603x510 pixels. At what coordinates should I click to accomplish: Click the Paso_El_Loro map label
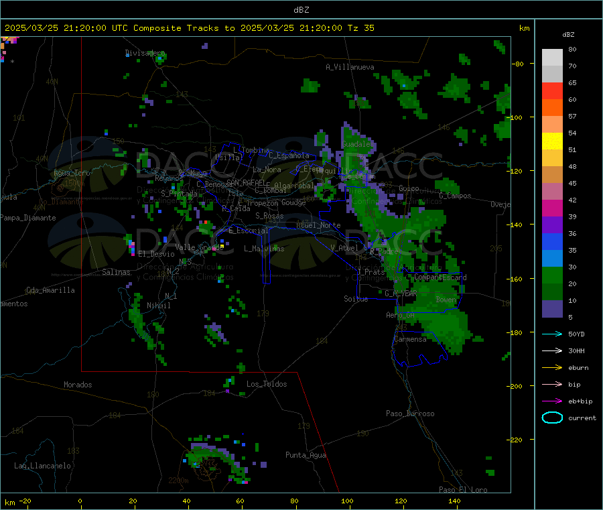pos(463,490)
